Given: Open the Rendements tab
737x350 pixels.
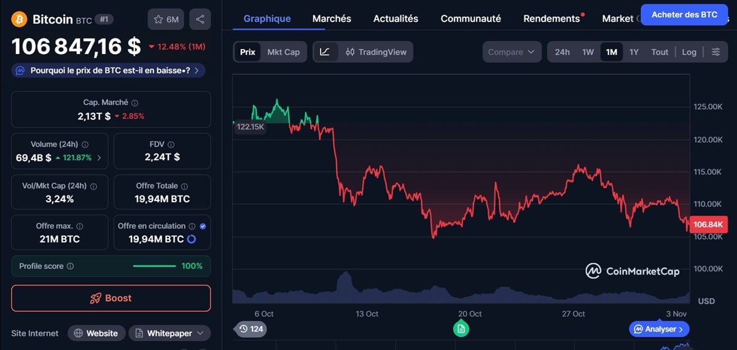Looking at the screenshot, I should (552, 18).
